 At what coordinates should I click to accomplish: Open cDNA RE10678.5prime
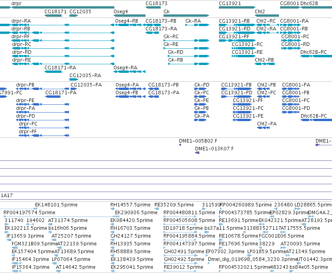[x=221, y=240]
